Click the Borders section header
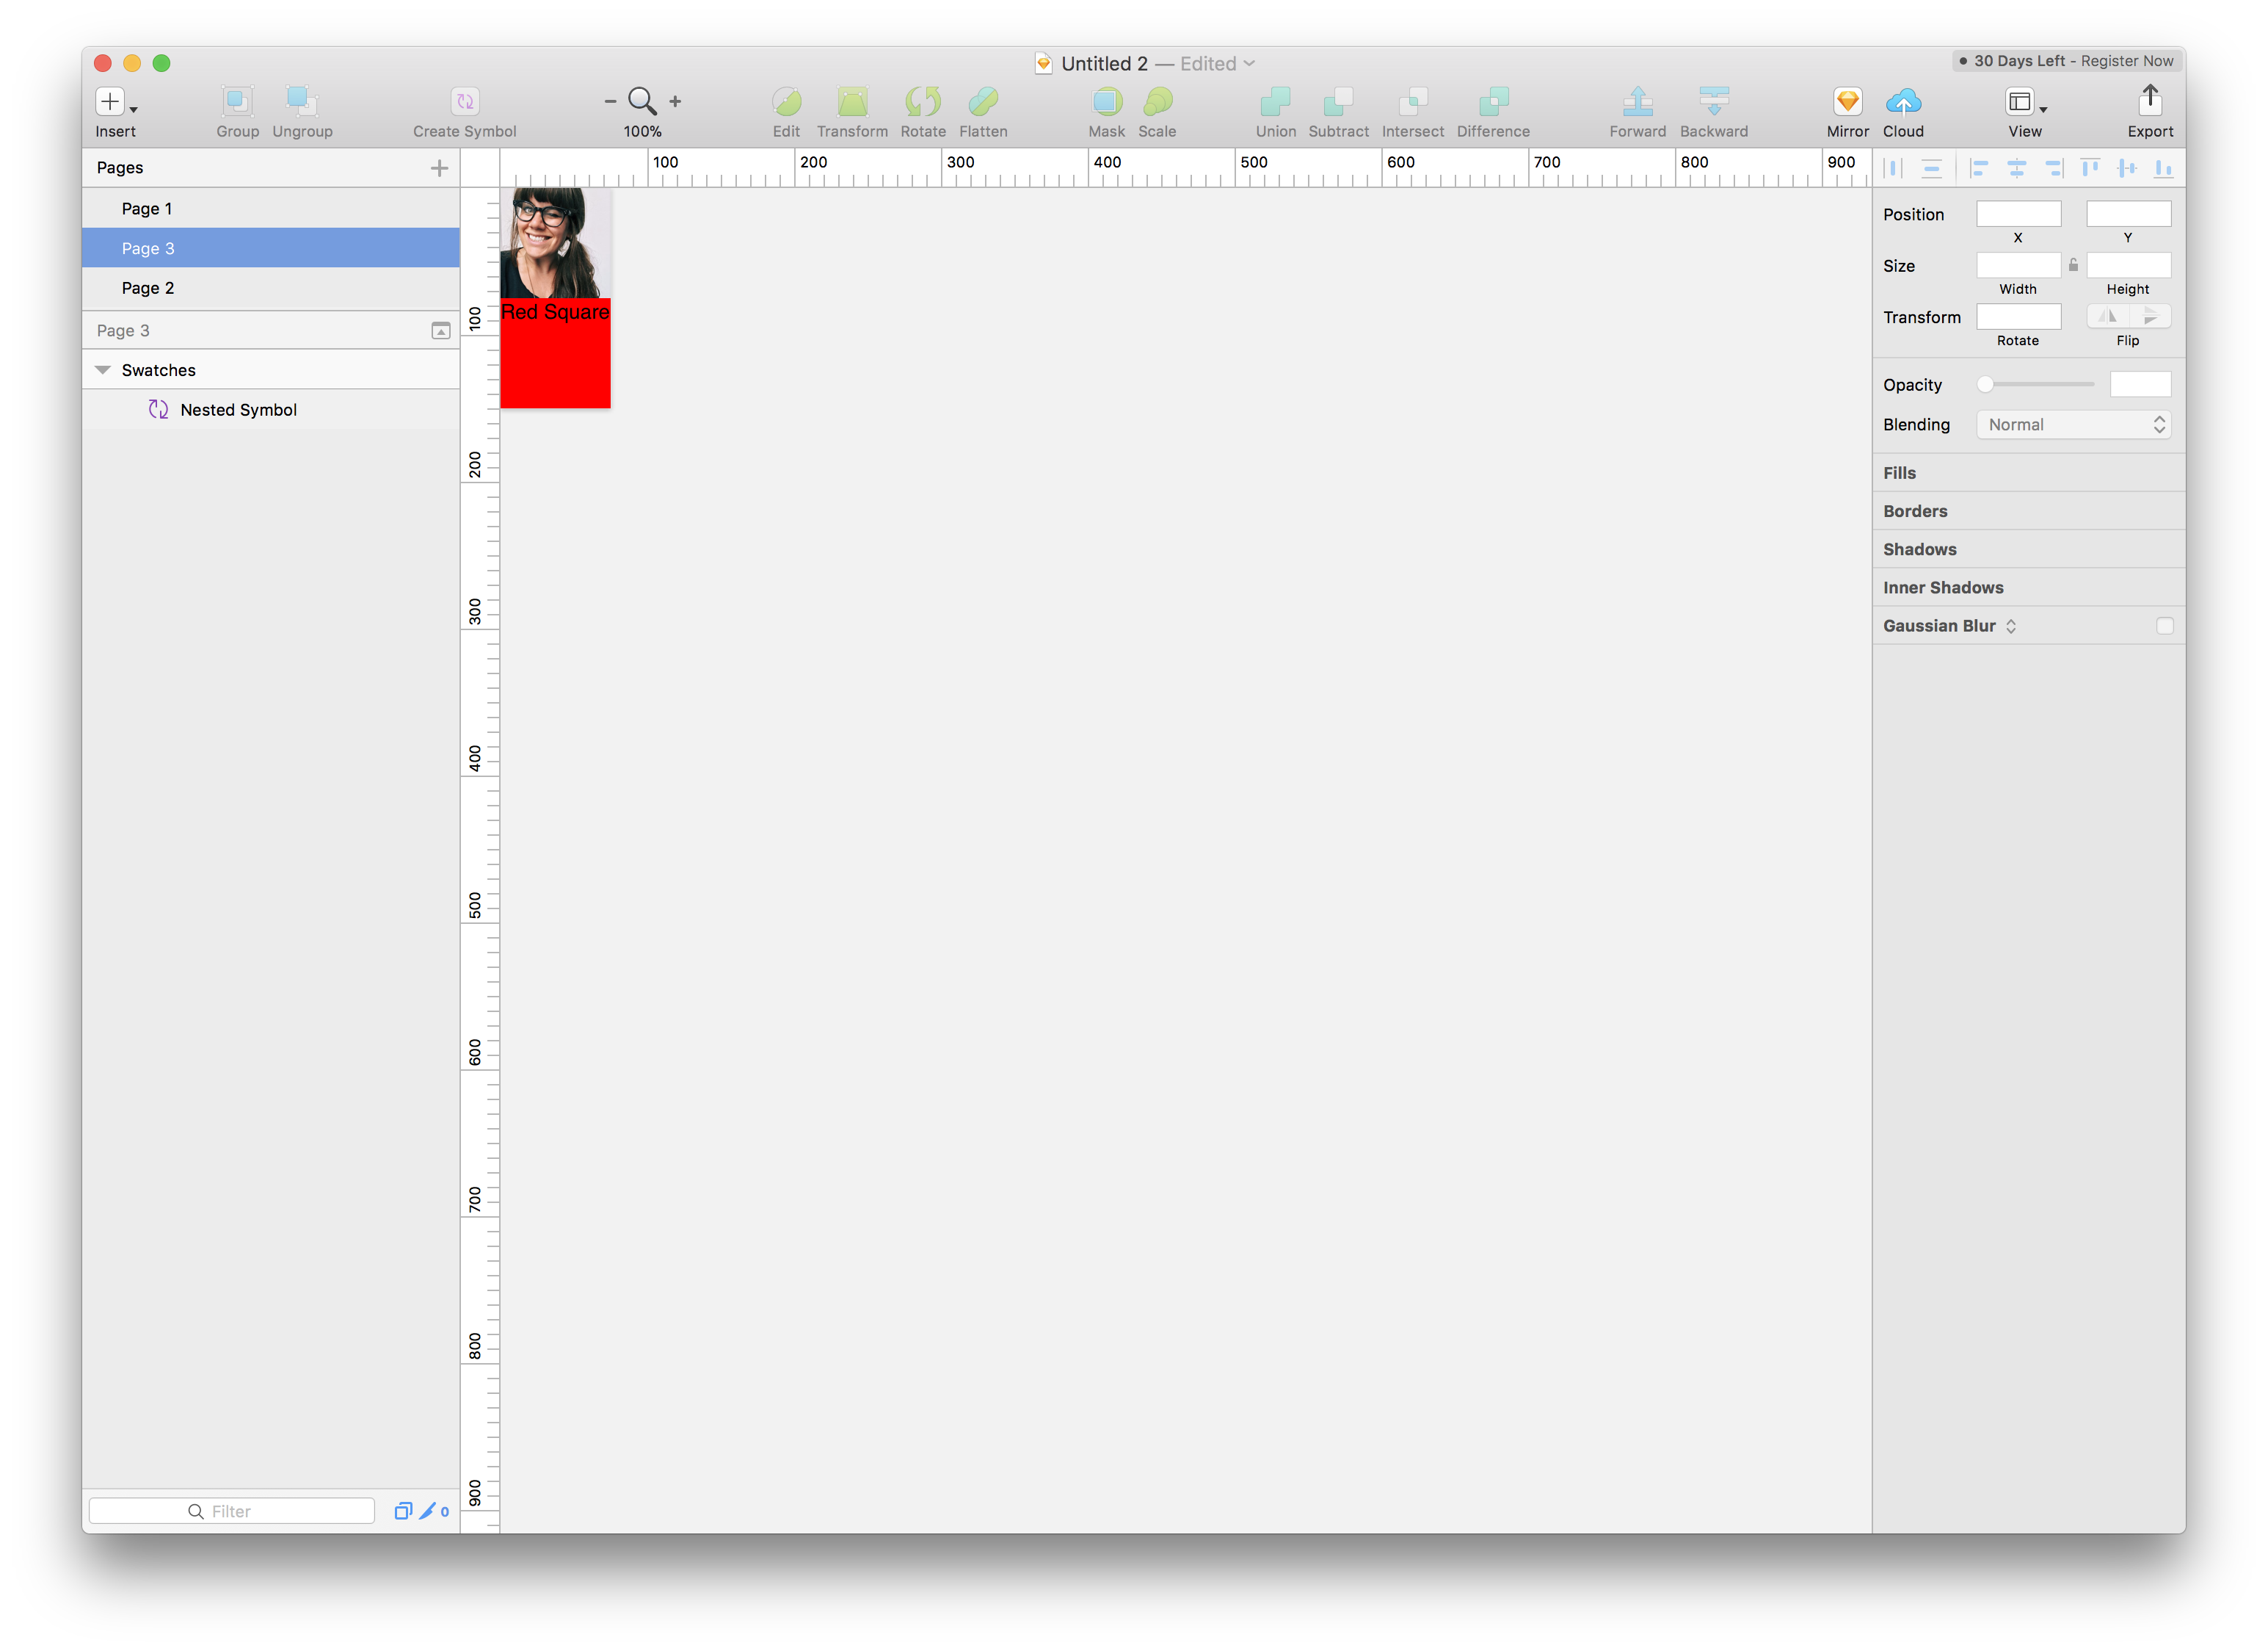 click(2028, 511)
